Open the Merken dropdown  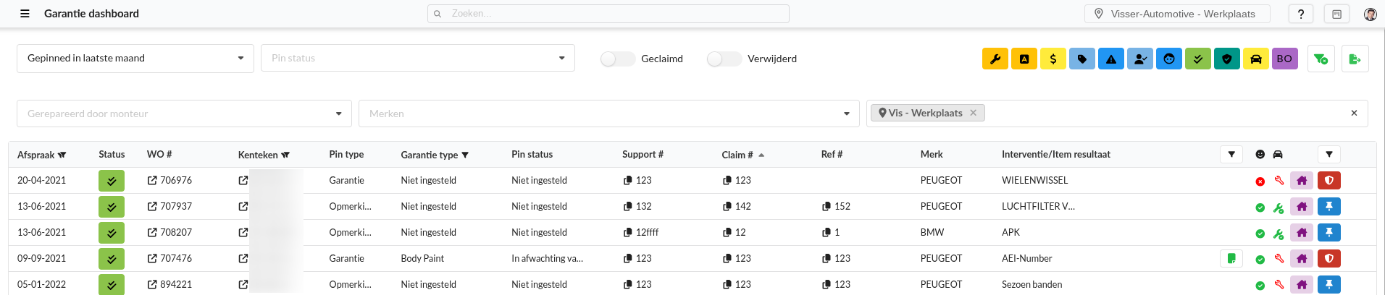click(x=608, y=114)
